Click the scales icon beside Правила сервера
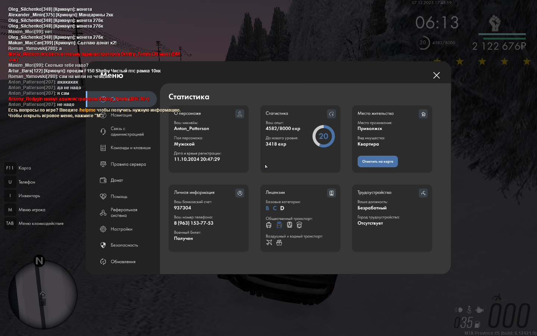 click(x=103, y=164)
